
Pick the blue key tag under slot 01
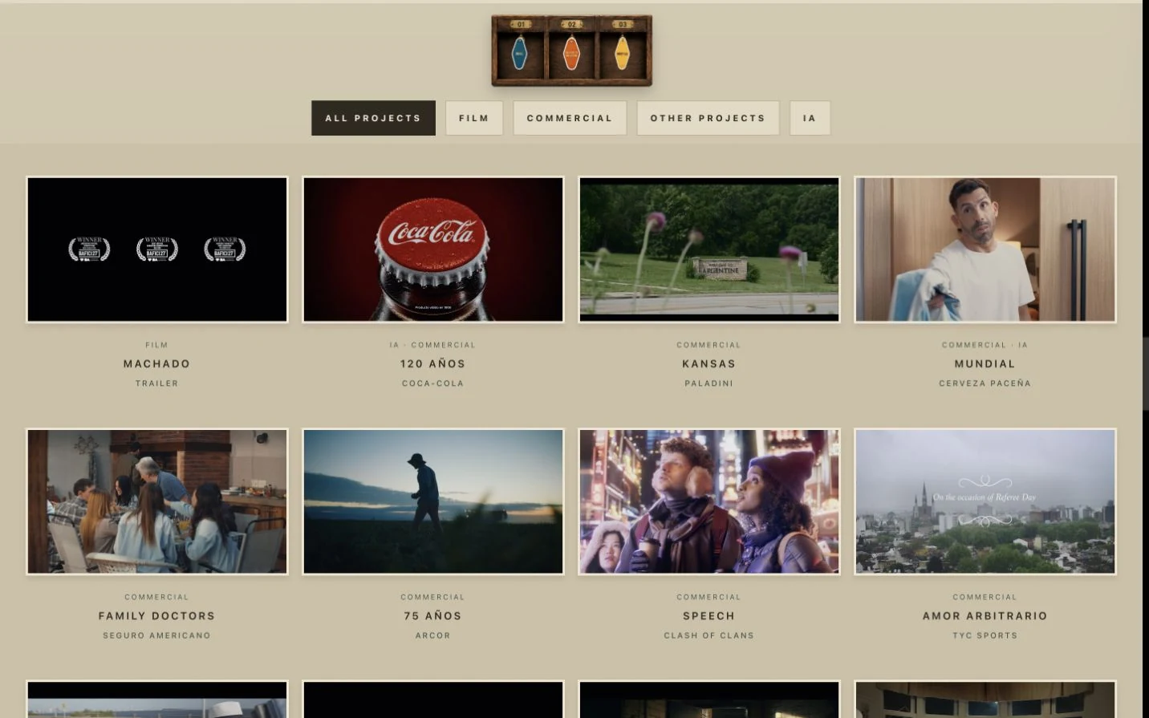click(520, 54)
